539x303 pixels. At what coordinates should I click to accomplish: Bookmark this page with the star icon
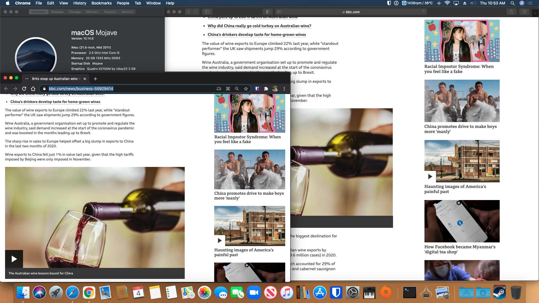[246, 89]
